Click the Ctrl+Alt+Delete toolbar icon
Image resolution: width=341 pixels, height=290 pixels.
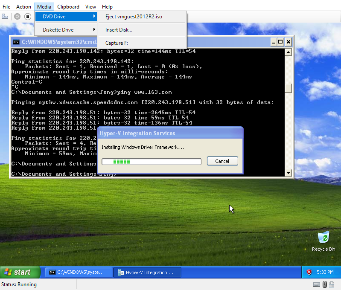click(5, 16)
